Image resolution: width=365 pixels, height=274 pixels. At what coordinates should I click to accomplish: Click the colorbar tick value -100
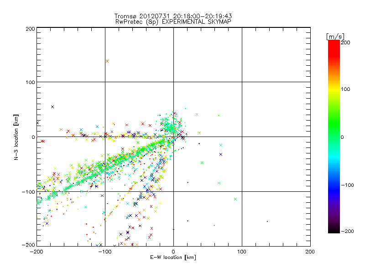click(347, 185)
